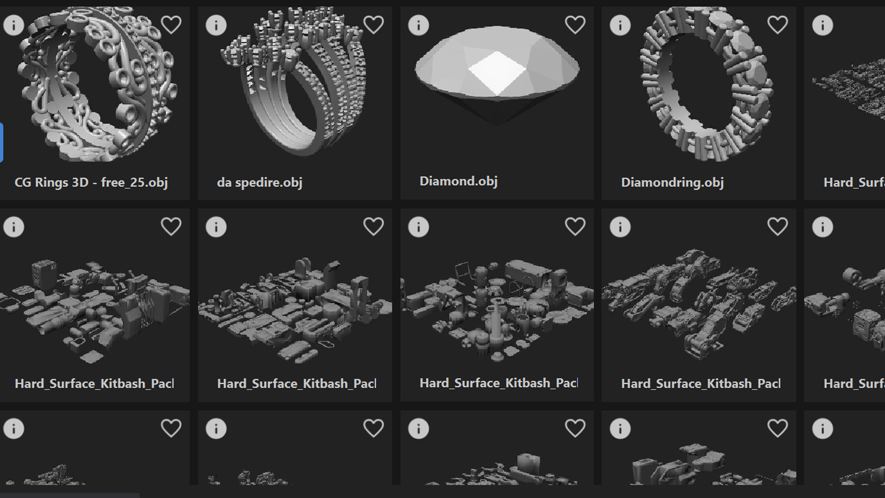885x498 pixels.
Task: Click the Diamond.obj file name label
Action: pos(459,181)
